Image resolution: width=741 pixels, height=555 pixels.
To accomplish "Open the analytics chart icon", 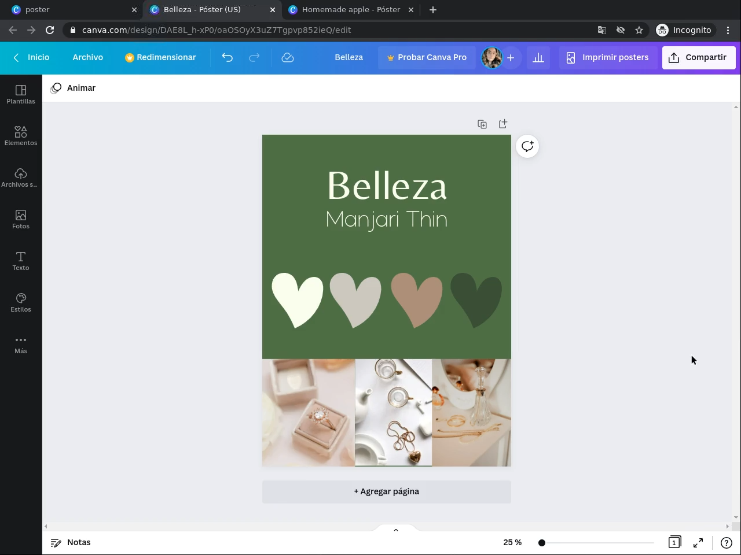I will (538, 57).
